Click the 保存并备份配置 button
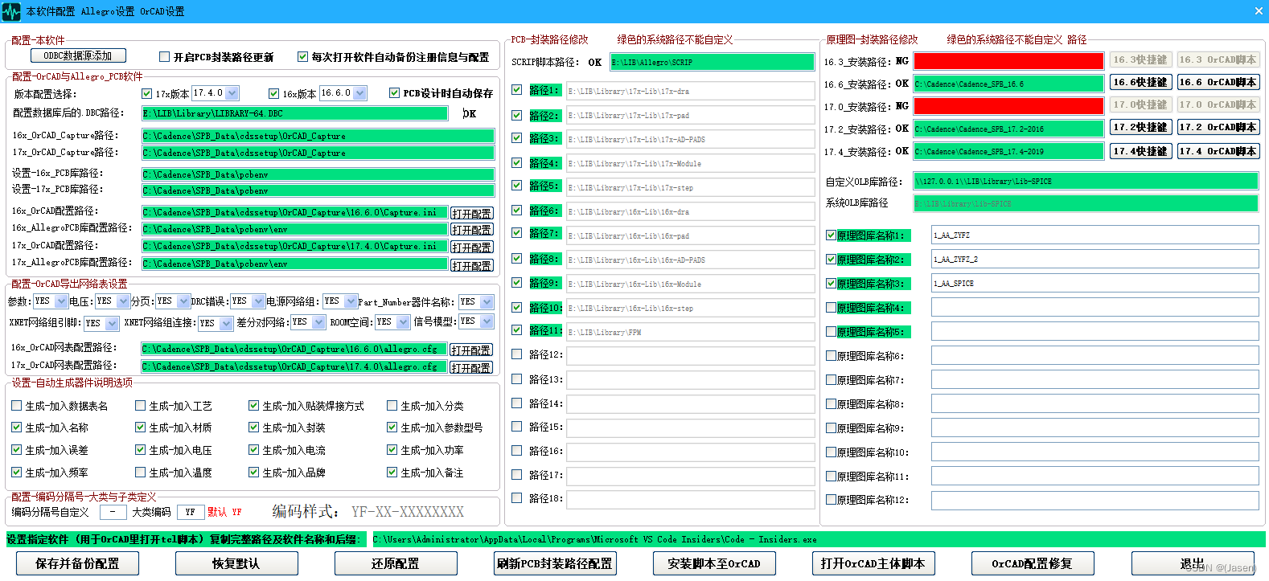This screenshot has width=1269, height=581. coord(77,563)
